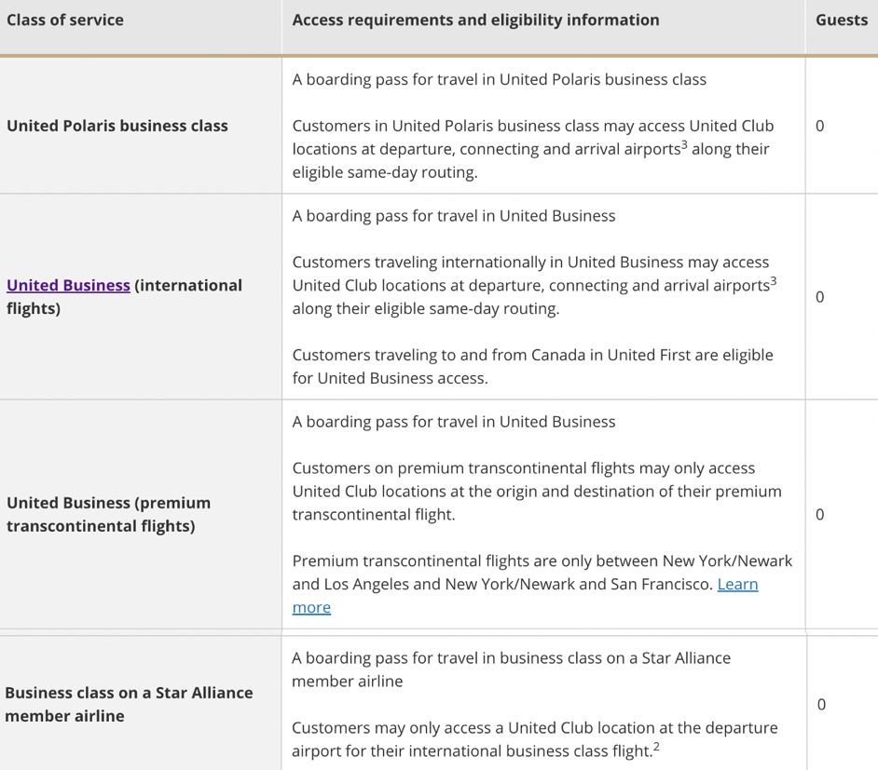This screenshot has height=770, width=878.
Task: Select the Star Alliance member airline row label
Action: pos(129,704)
